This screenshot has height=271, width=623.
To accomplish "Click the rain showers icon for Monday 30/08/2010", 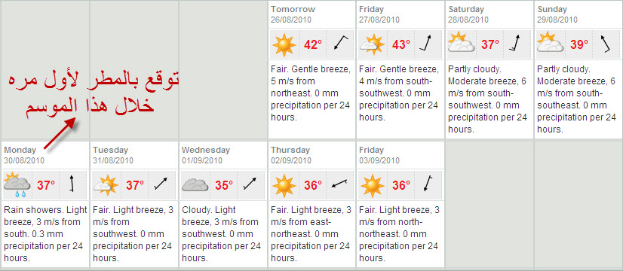I will pyautogui.click(x=17, y=184).
